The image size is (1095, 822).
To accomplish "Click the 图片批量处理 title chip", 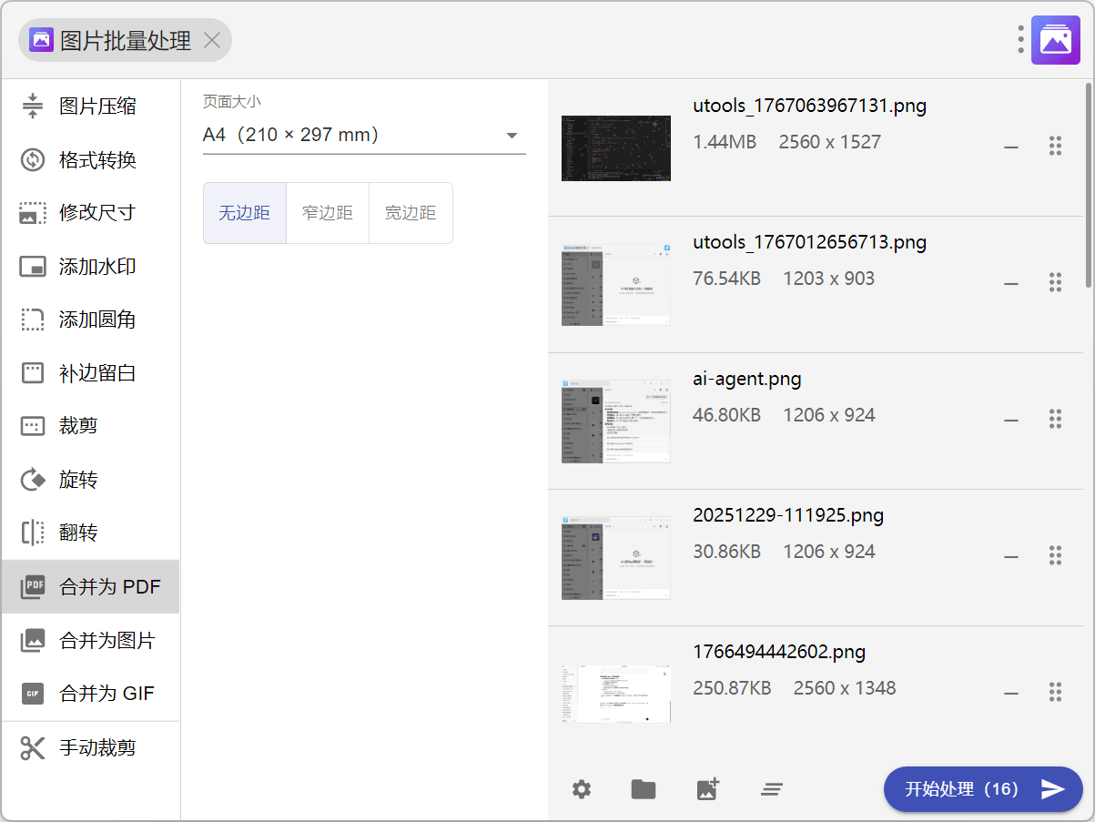I will (x=125, y=40).
